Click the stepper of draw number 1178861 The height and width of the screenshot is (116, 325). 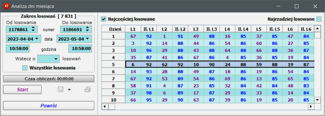click(x=33, y=29)
